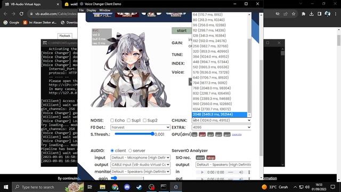Open Task View from the taskbar

pos(90,187)
